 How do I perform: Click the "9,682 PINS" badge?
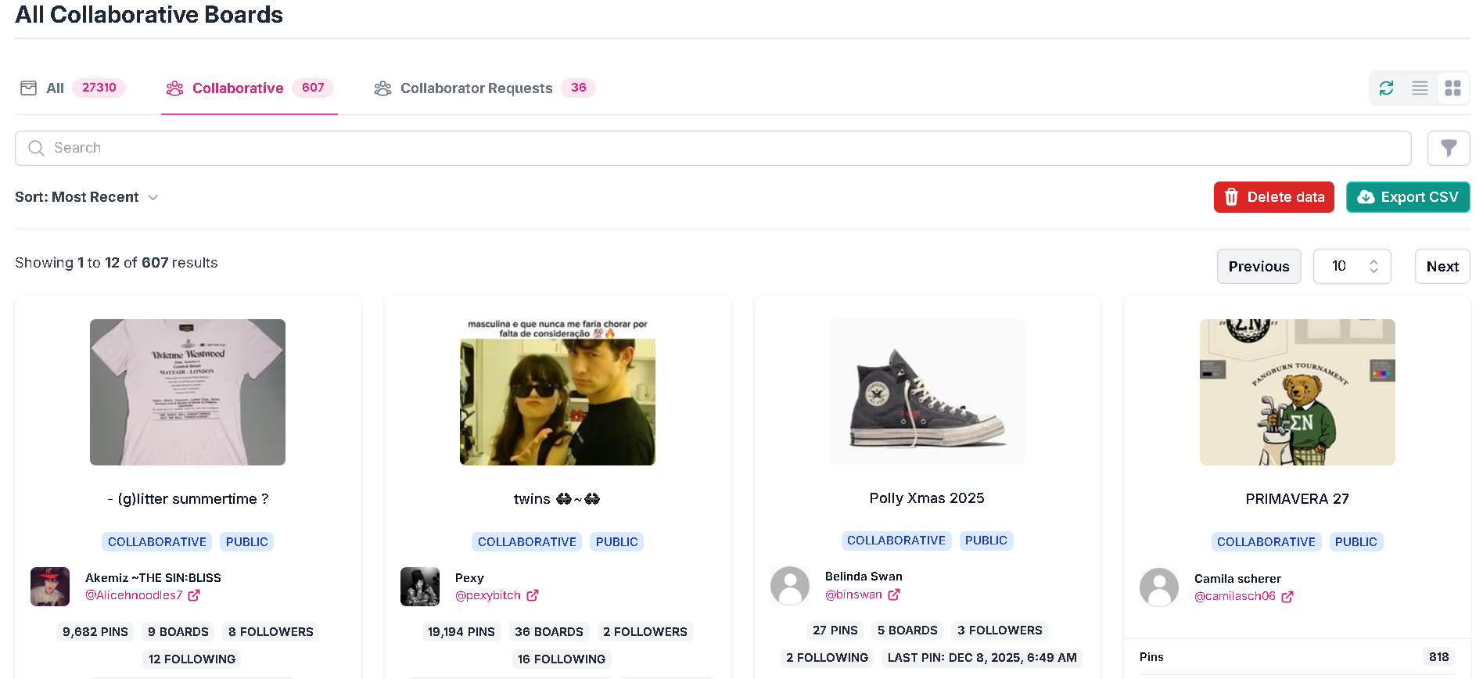pyautogui.click(x=95, y=632)
